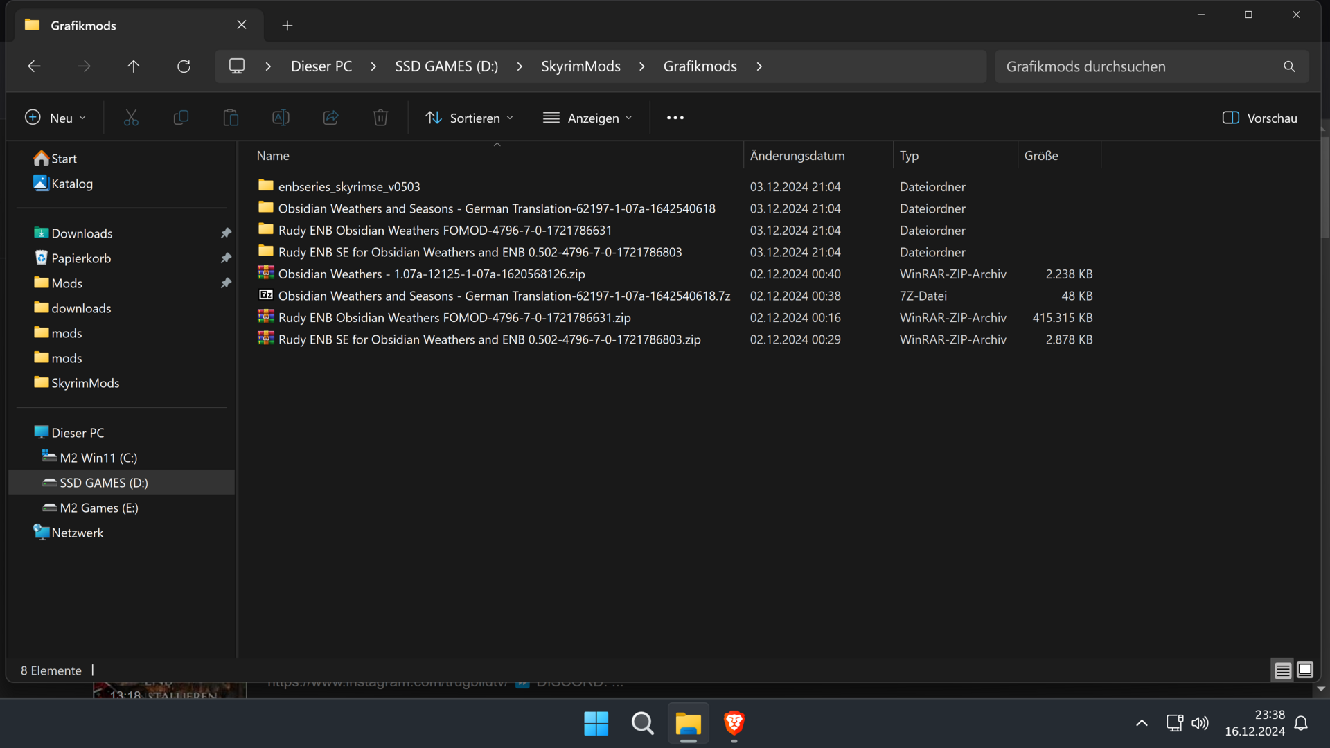
Task: Open Windows taskbar search
Action: (x=642, y=724)
